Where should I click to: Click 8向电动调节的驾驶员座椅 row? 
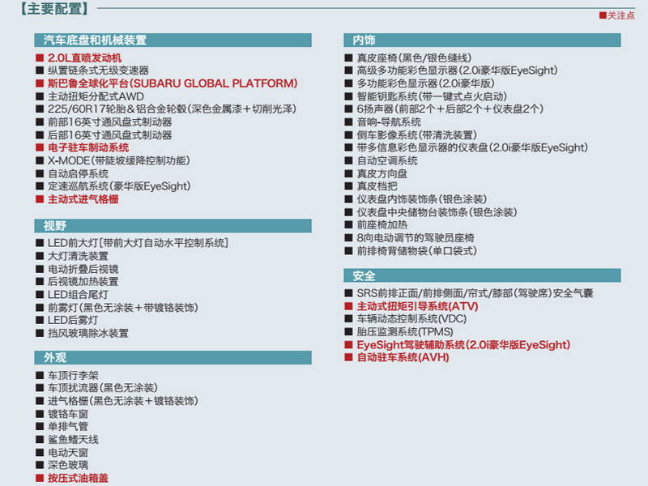coord(410,238)
